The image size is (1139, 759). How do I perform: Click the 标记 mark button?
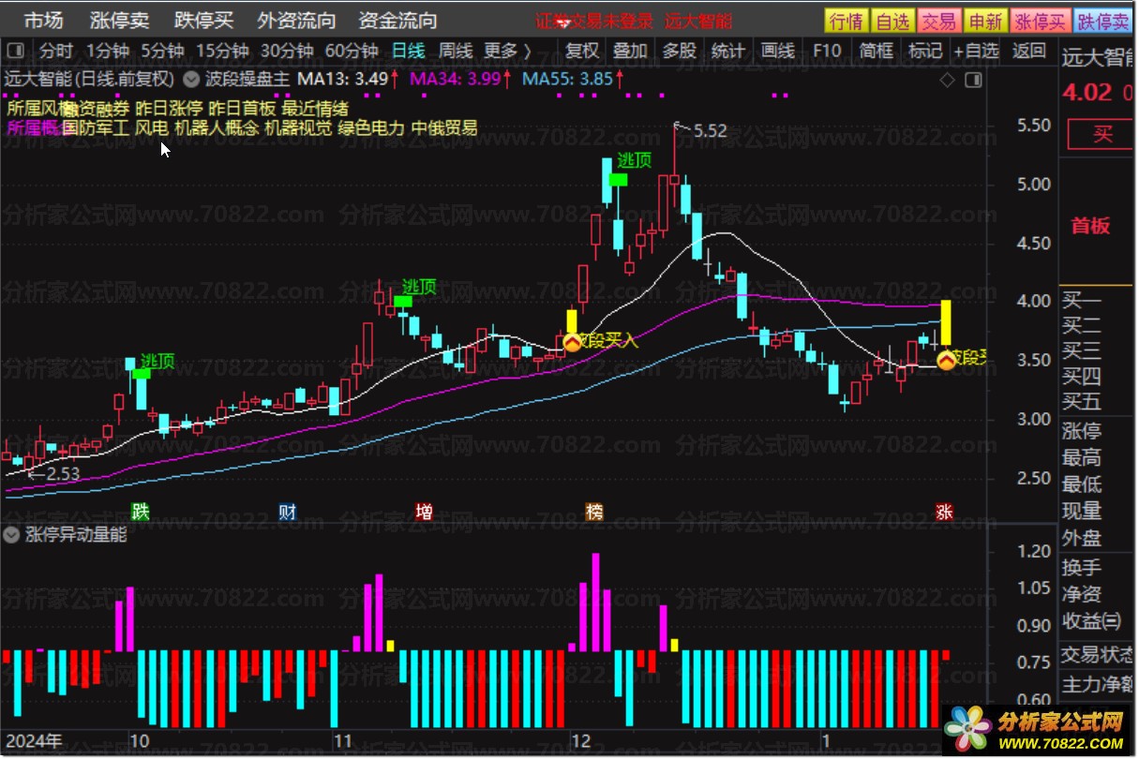click(x=925, y=51)
